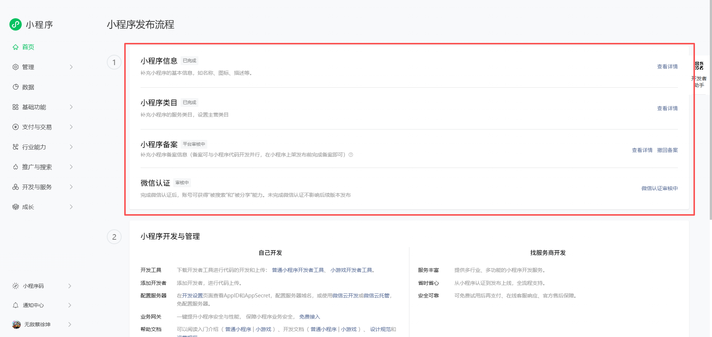Expand the 通知中心 chevron
This screenshot has width=712, height=337.
70,305
